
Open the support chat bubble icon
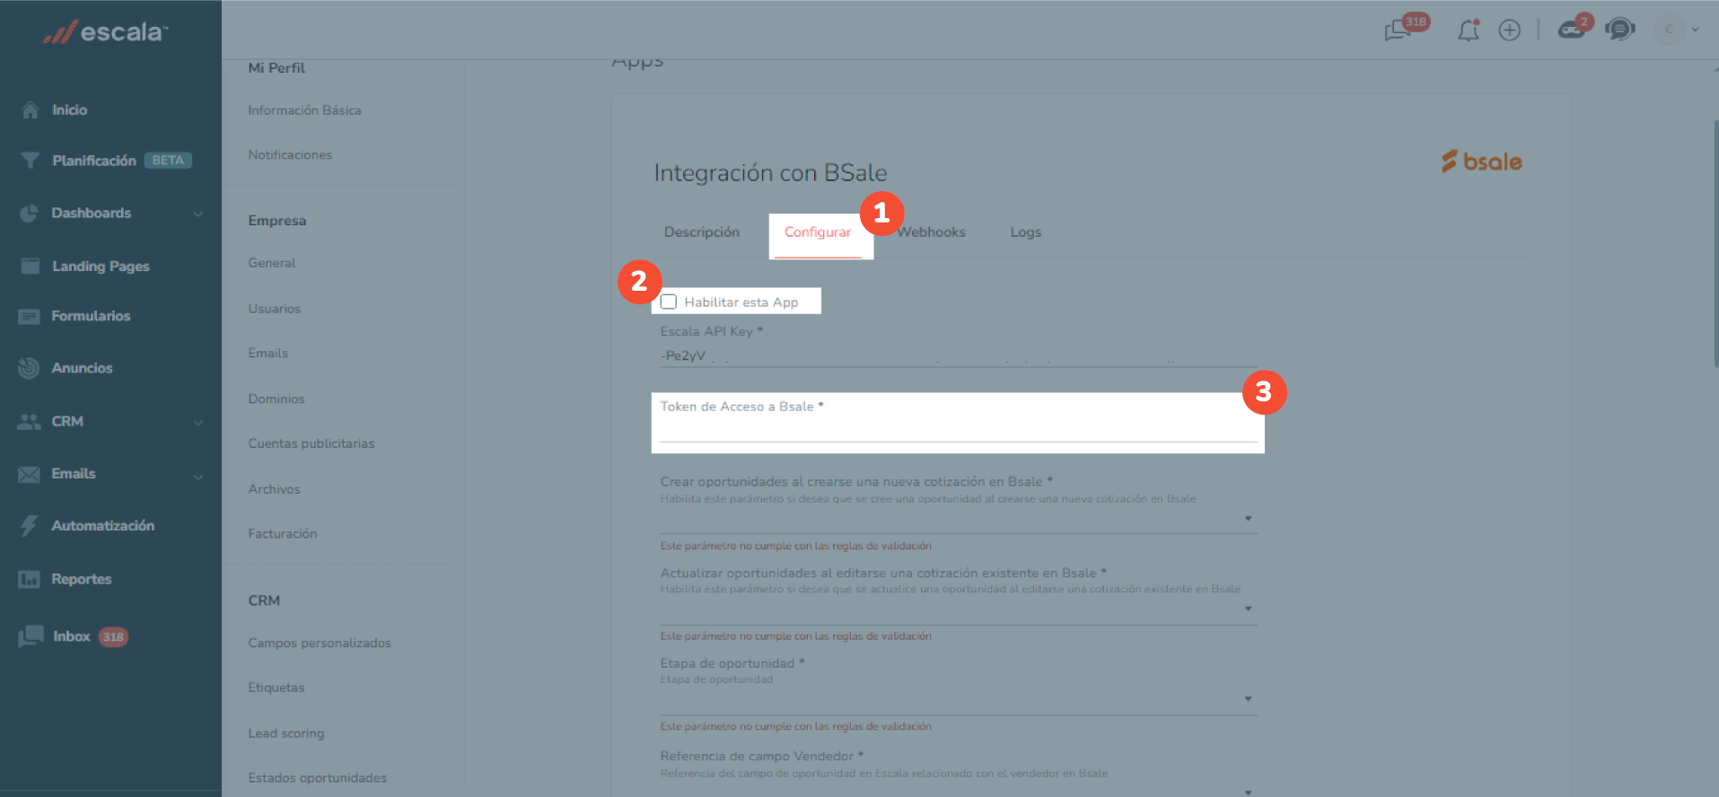tap(1620, 30)
